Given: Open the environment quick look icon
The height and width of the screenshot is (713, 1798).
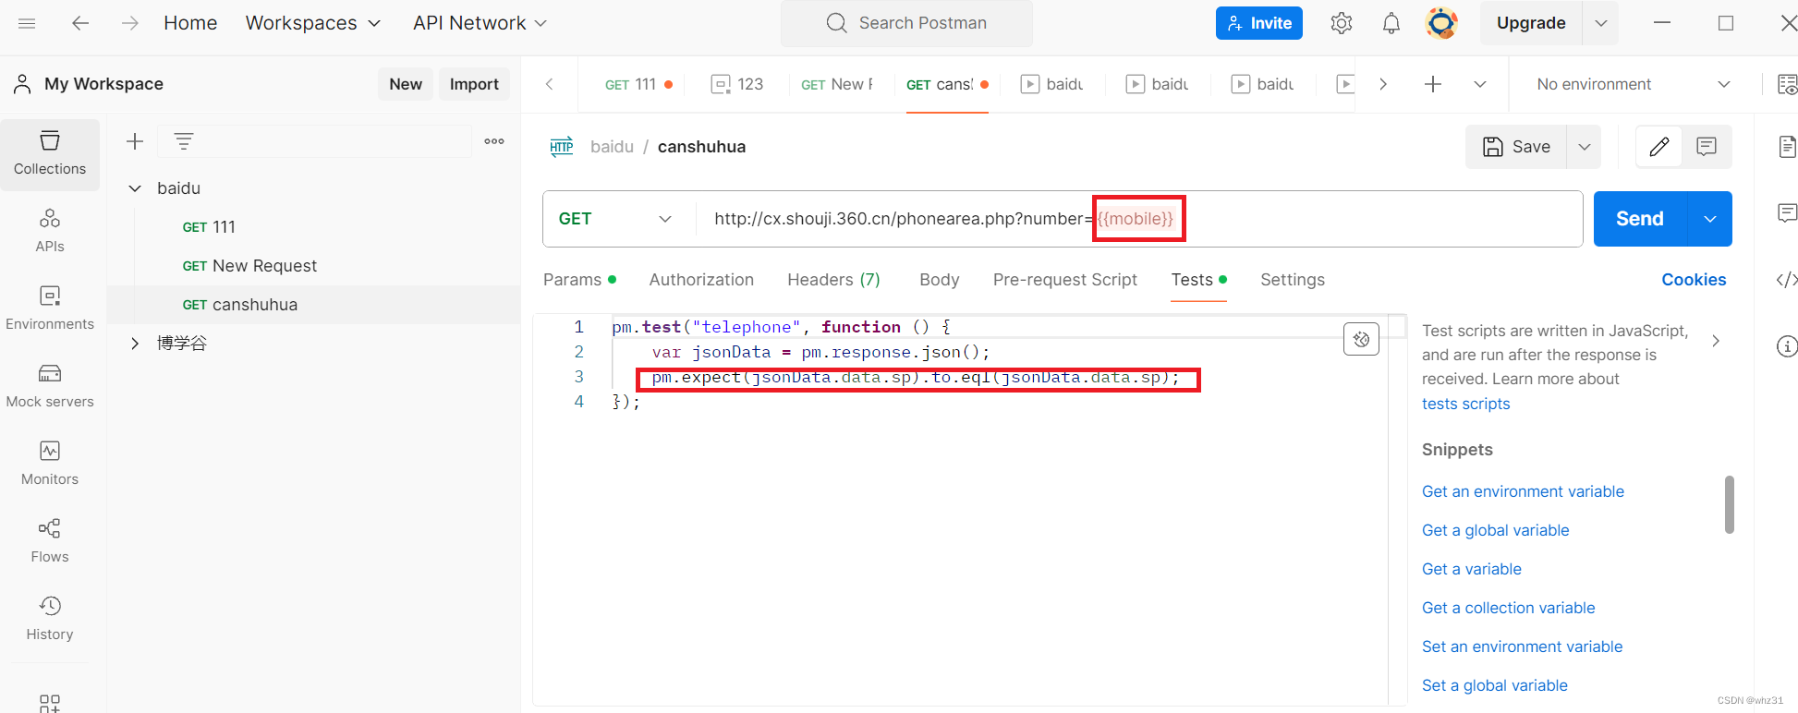Looking at the screenshot, I should tap(1788, 84).
